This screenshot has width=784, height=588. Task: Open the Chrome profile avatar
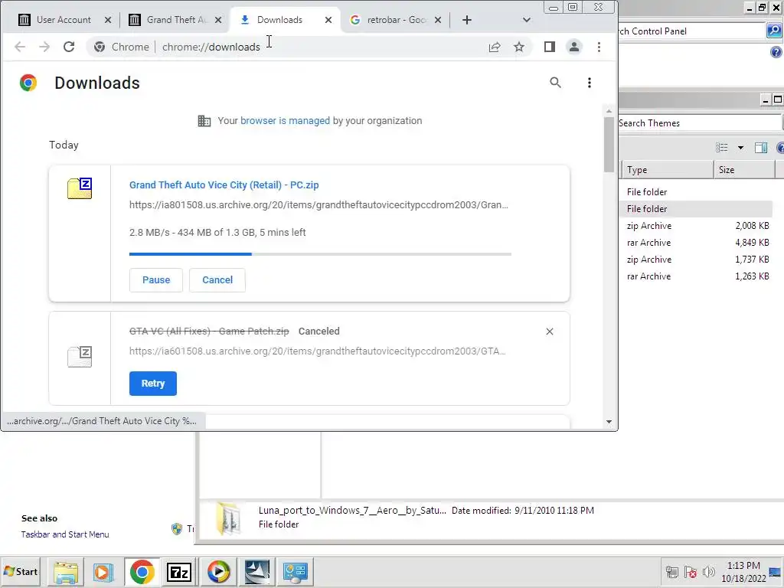coord(574,47)
